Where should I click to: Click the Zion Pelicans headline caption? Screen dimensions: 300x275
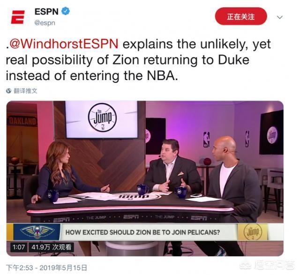[x=142, y=232]
